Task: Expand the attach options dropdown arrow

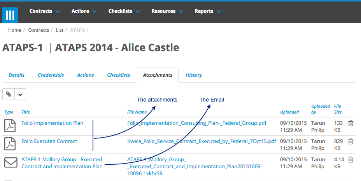Action: coord(20,94)
